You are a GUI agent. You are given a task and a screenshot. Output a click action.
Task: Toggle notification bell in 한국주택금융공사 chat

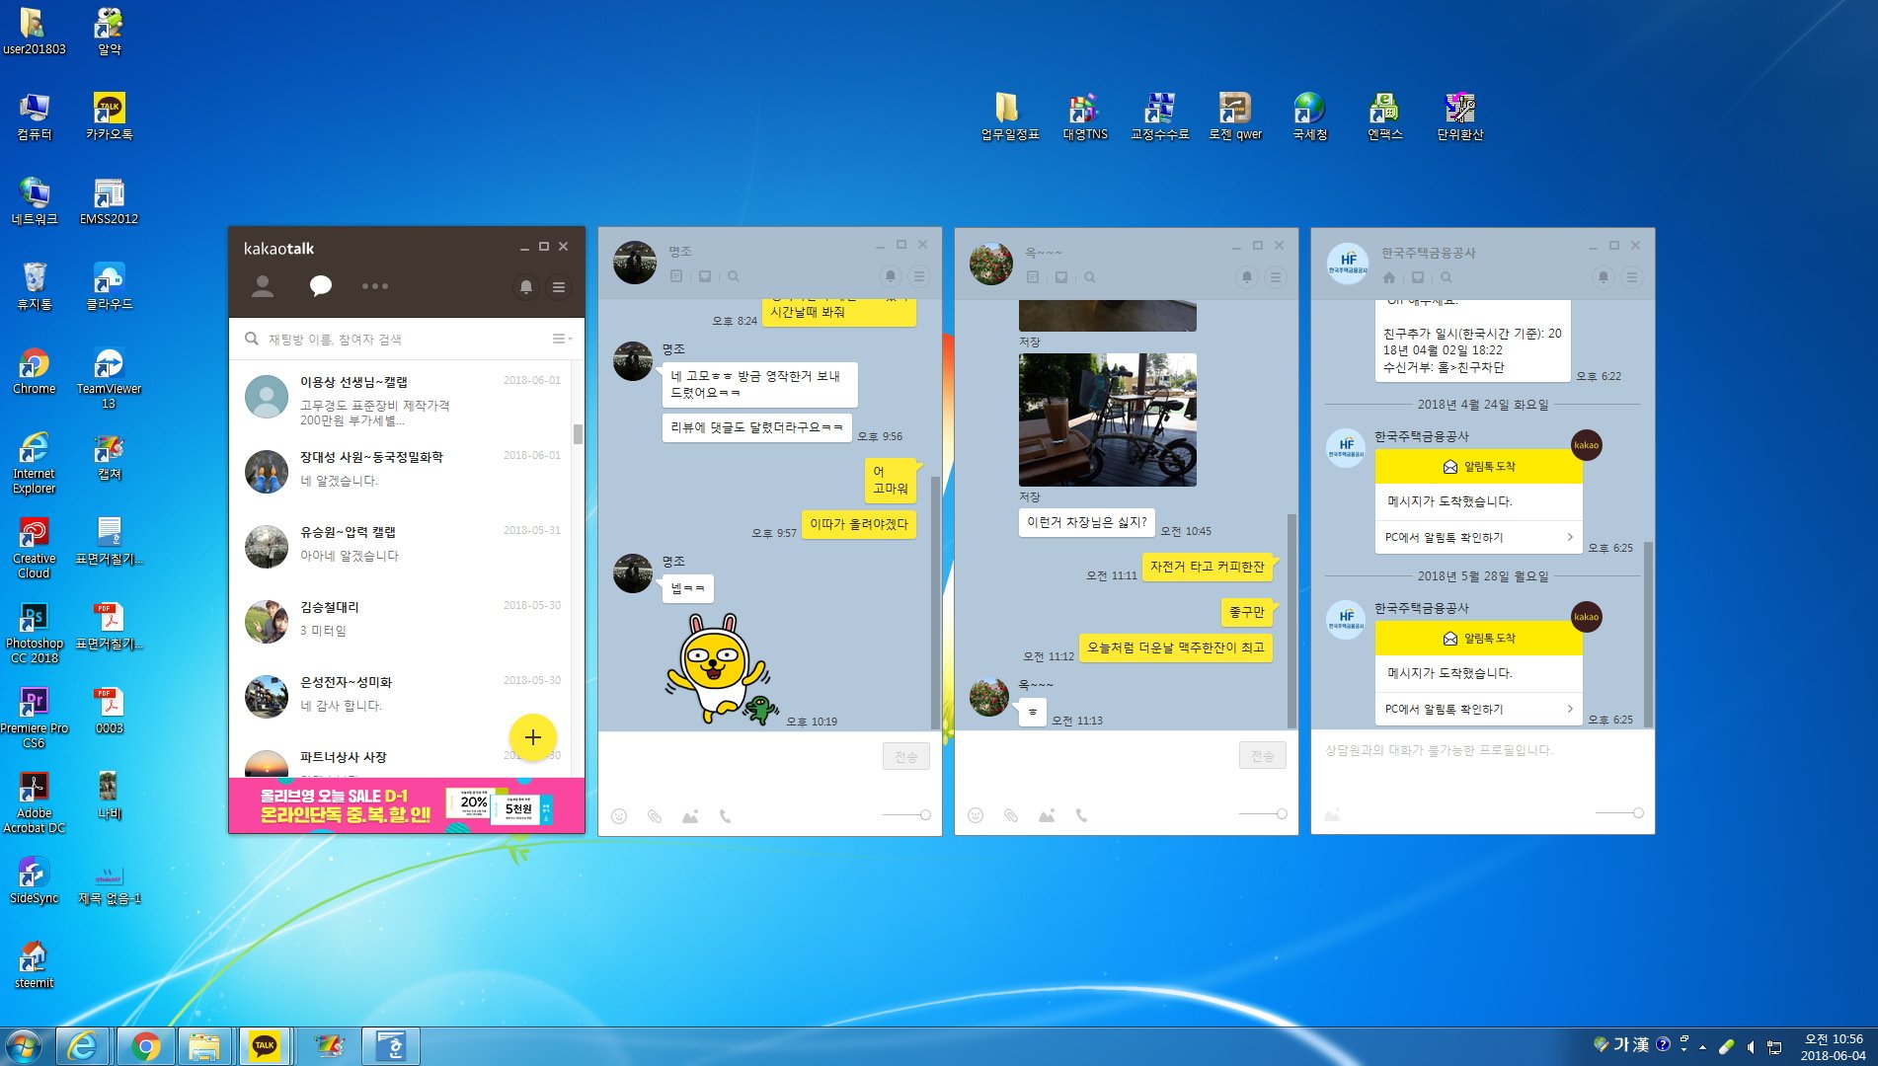point(1604,277)
